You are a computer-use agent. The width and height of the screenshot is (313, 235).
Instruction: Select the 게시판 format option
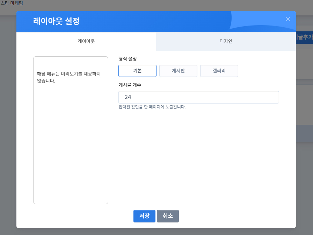click(178, 71)
